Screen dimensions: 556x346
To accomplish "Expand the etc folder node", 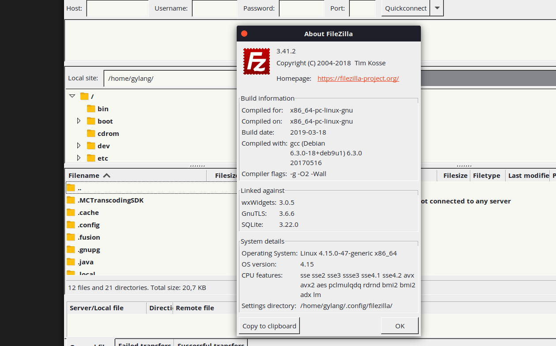I will click(79, 158).
